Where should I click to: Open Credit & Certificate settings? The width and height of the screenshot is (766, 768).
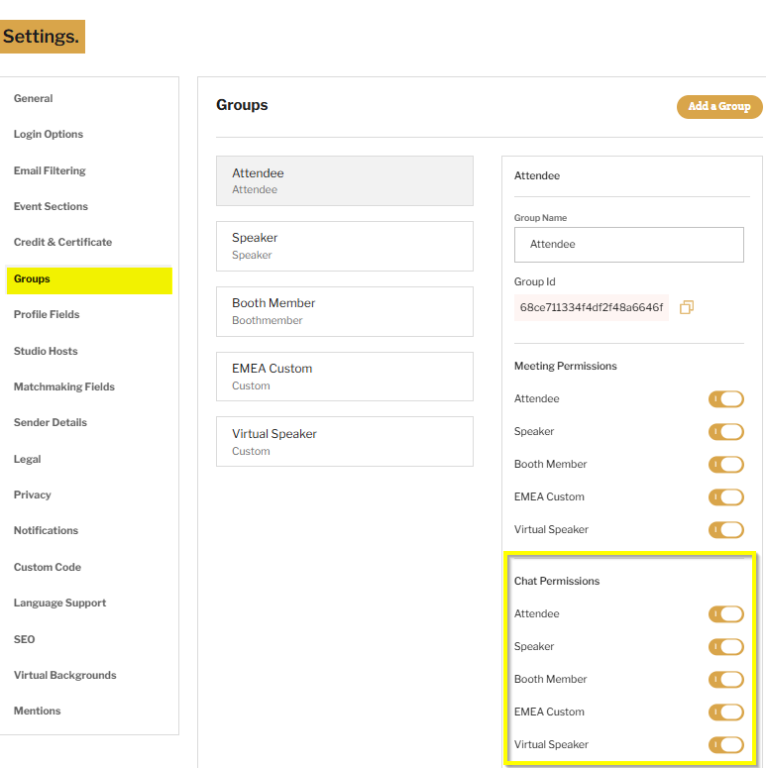click(x=62, y=242)
